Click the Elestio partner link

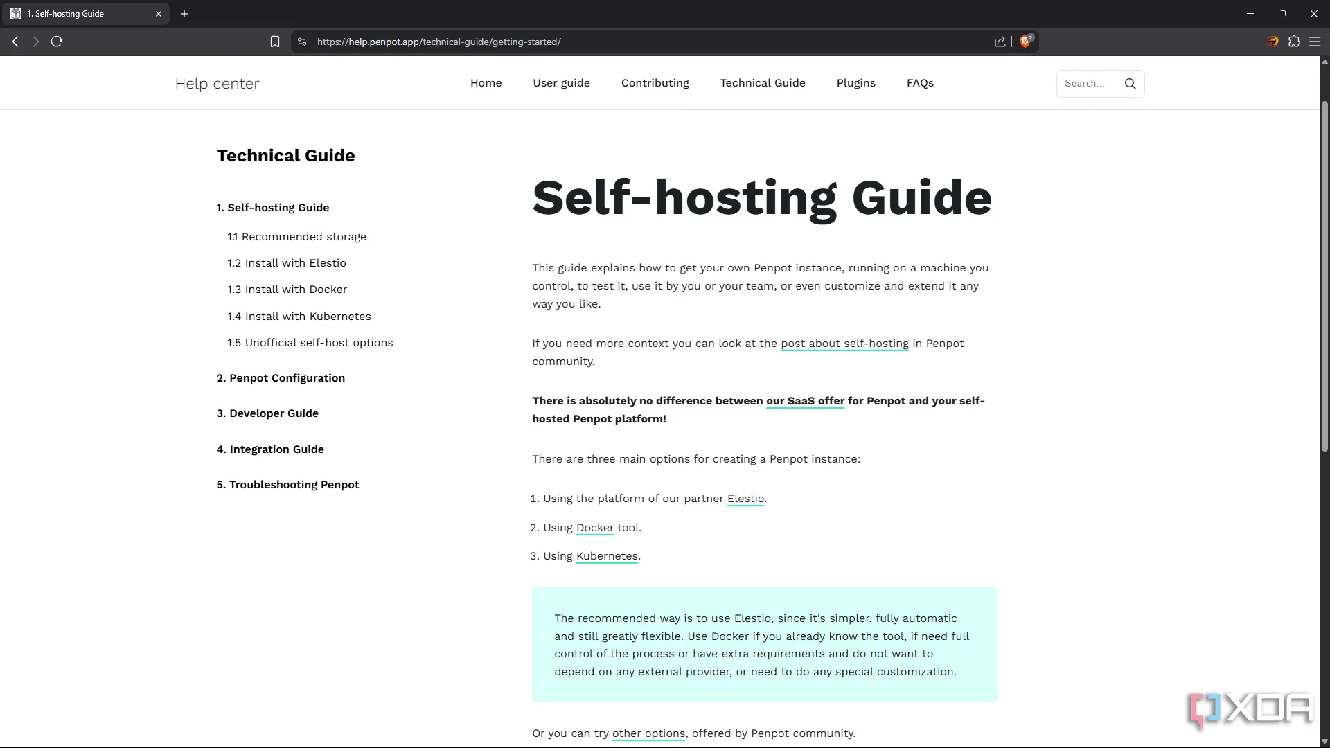(x=745, y=499)
